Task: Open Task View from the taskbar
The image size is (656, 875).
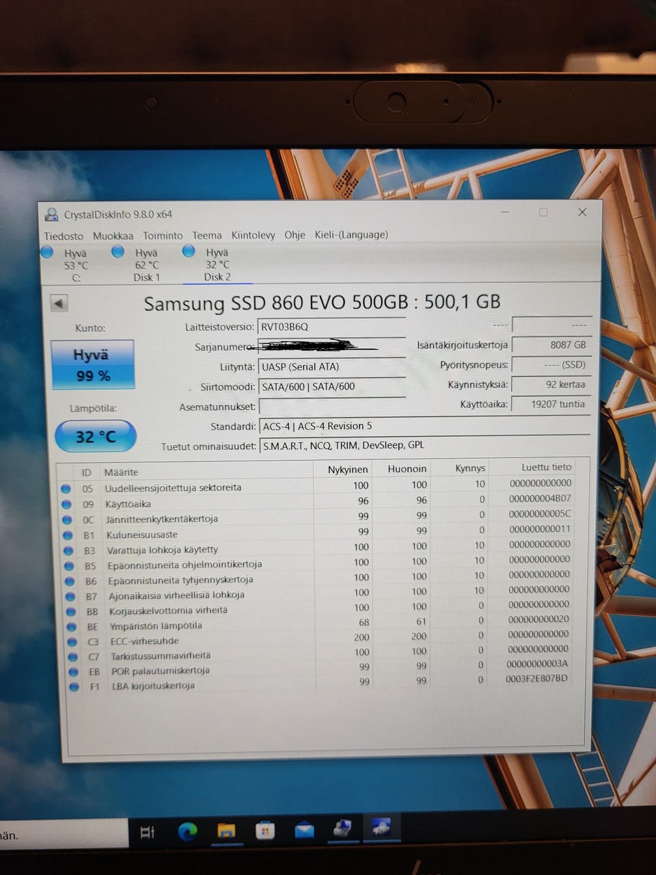Action: (147, 832)
